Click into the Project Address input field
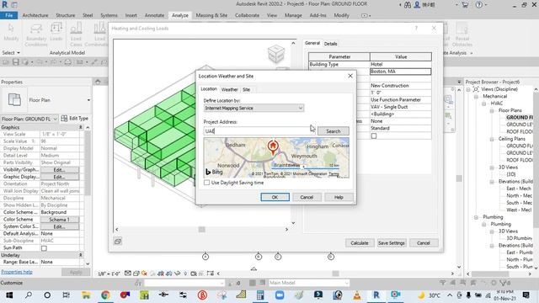The height and width of the screenshot is (303, 539). (259, 131)
